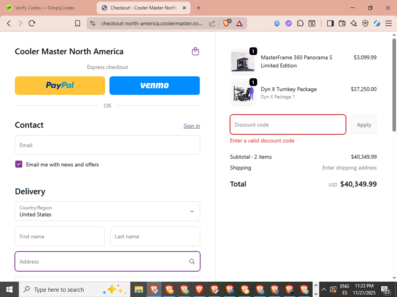The image size is (397, 297).
Task: Click the first Brave taskbar window icon
Action: pyautogui.click(x=154, y=290)
